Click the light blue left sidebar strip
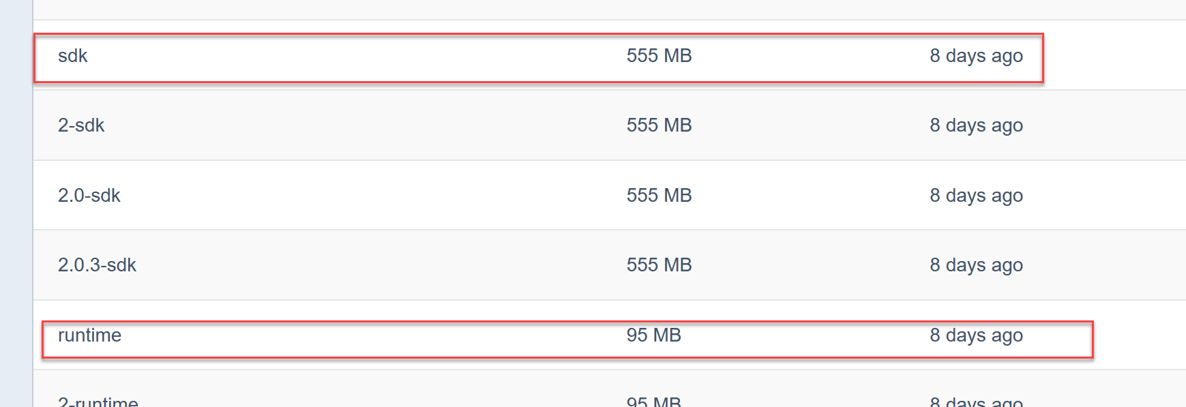Screen dimensions: 1186x407 pos(16,203)
